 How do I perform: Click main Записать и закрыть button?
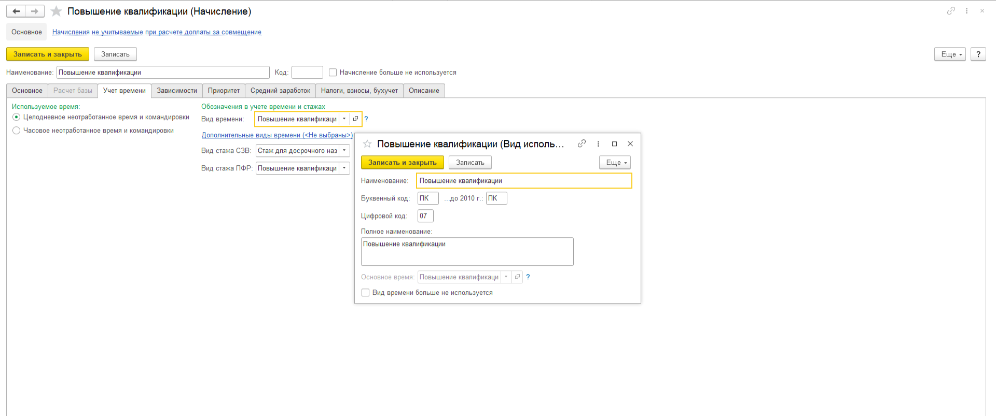(48, 54)
